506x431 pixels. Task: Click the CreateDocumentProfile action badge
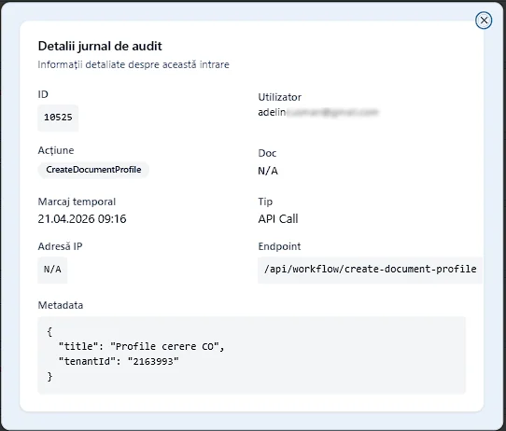point(93,170)
